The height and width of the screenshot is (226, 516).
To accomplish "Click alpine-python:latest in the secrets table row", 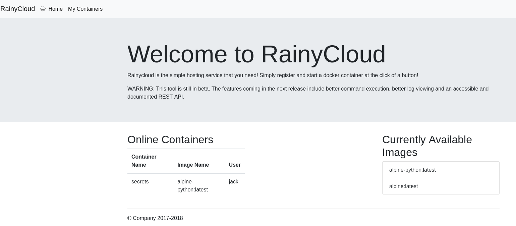I will coord(192,186).
